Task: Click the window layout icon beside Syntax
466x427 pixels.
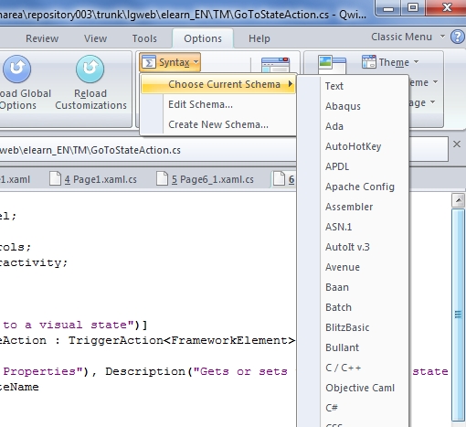Action: (275, 65)
